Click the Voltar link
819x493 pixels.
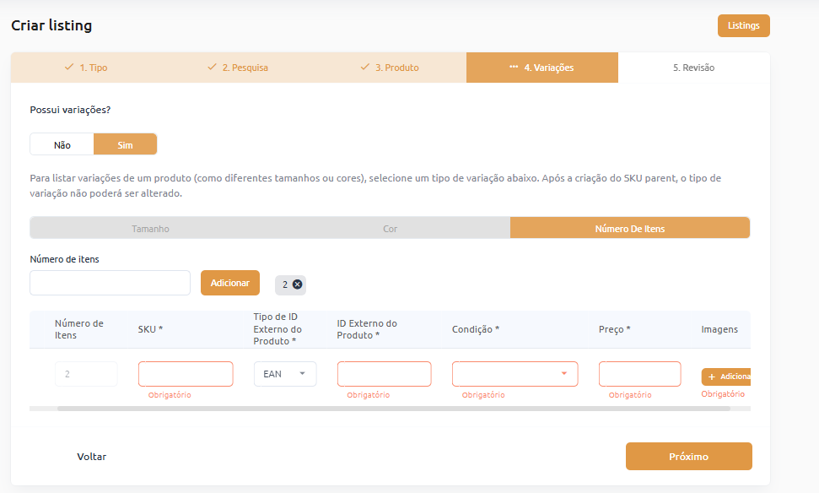coord(91,457)
